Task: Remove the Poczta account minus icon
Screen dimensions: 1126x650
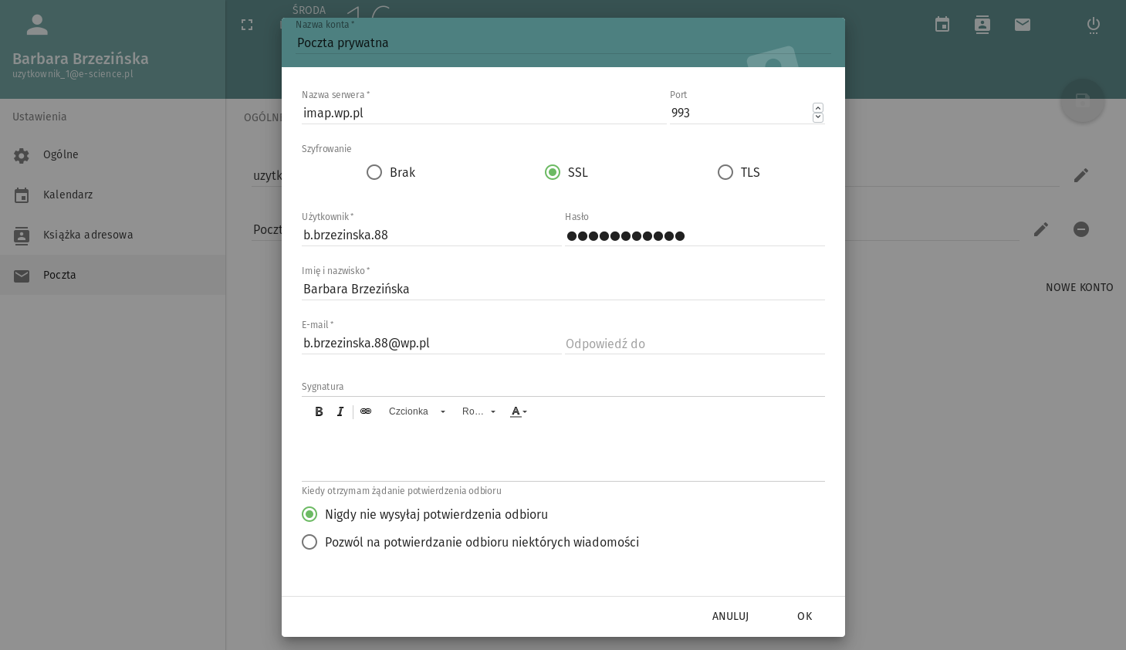Action: (1081, 229)
